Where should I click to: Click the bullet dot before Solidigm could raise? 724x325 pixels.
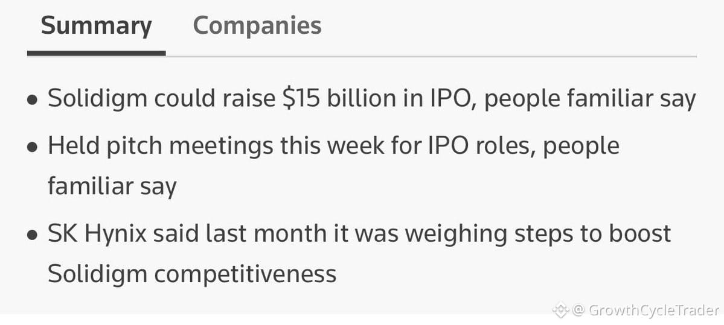tap(32, 100)
